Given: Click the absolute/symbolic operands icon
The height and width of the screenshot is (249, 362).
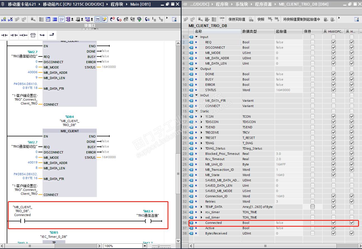Looking at the screenshot, I should pos(68,19).
